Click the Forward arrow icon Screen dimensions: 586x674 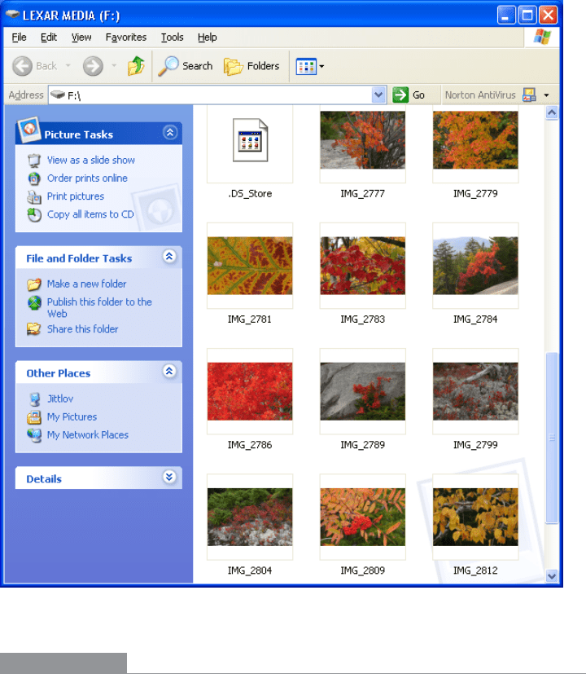93,66
